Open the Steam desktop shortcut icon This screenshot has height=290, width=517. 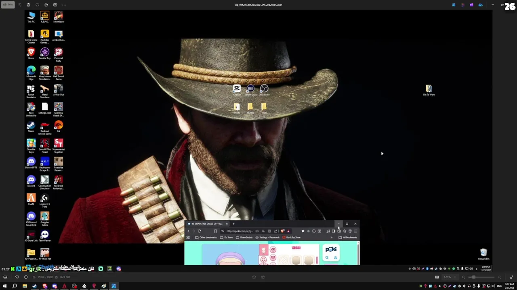point(31,127)
